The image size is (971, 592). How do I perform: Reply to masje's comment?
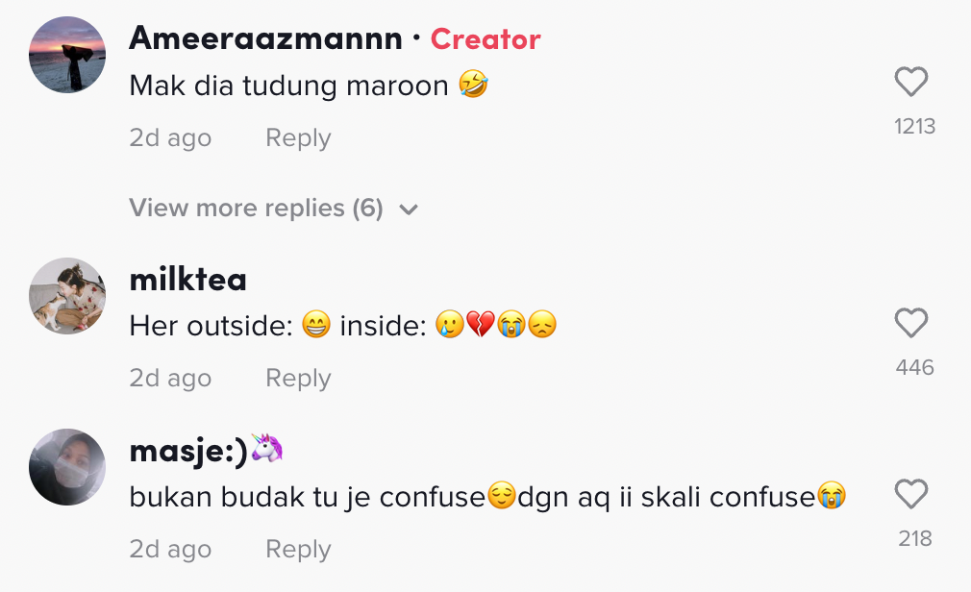[298, 550]
